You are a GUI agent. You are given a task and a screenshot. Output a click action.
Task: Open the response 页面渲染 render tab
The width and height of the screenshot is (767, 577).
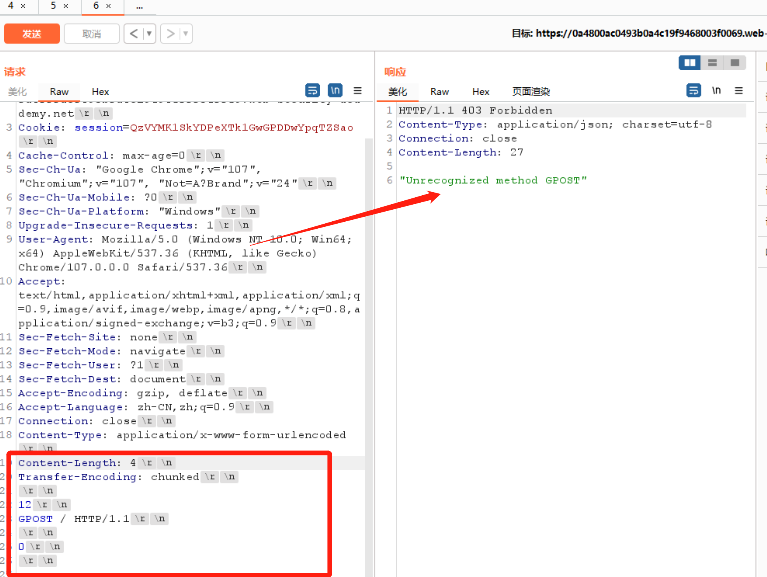click(x=531, y=92)
